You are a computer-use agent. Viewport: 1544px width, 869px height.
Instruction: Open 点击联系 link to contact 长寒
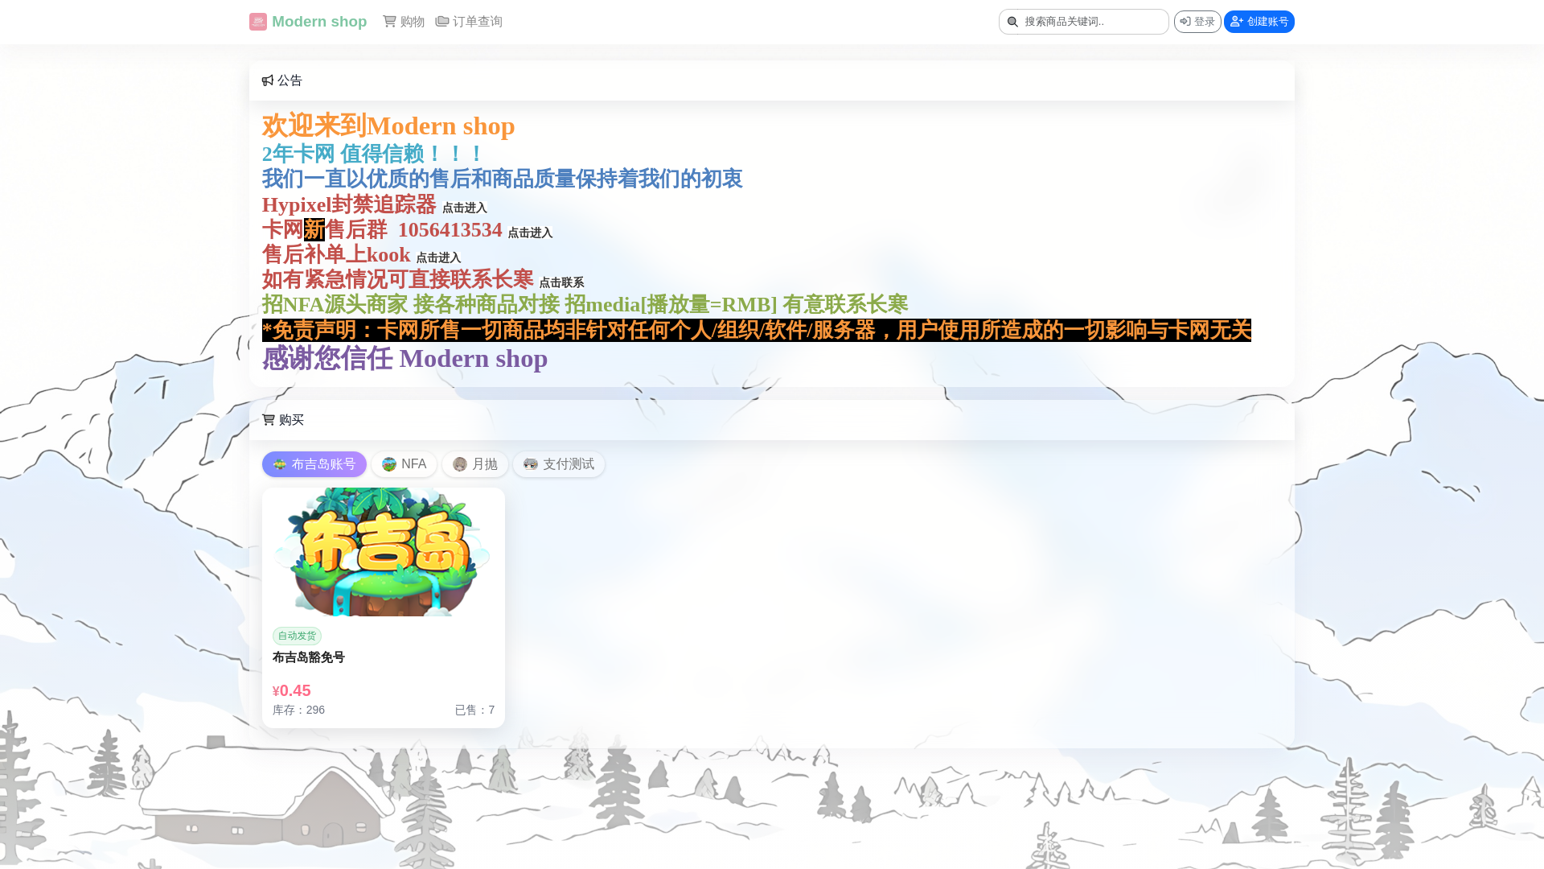click(562, 282)
